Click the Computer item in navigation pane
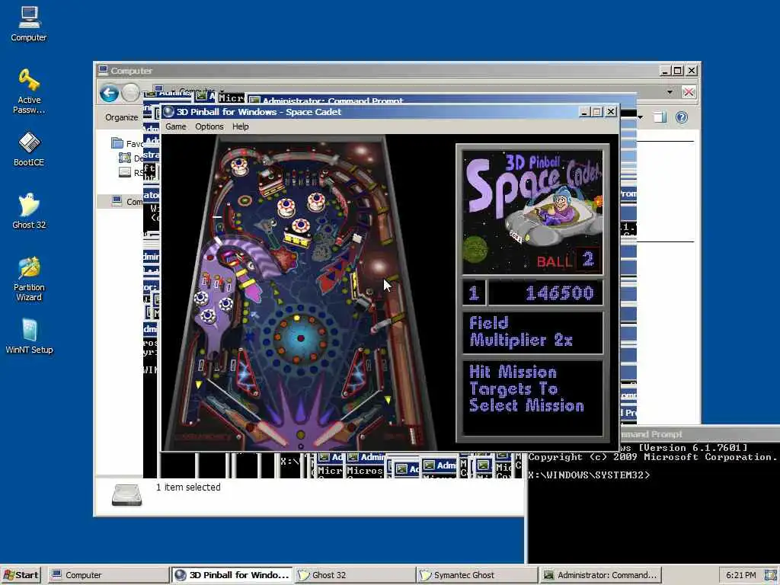The width and height of the screenshot is (780, 585). click(127, 201)
